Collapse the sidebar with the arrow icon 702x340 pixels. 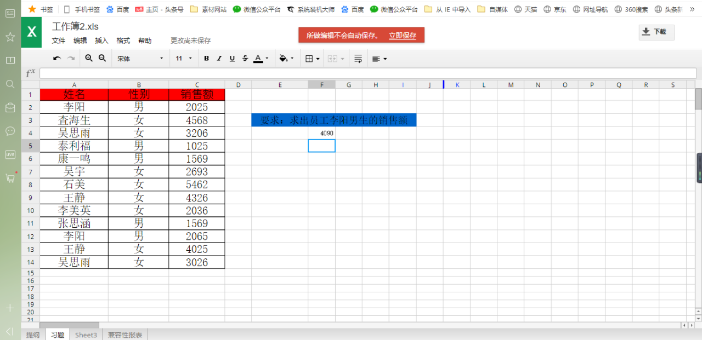point(10,331)
